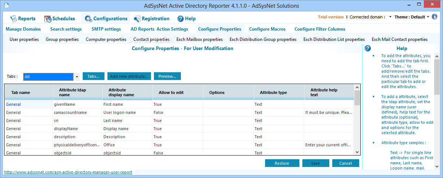Open the Help menu
The height and width of the screenshot is (178, 443).
[x=186, y=18]
